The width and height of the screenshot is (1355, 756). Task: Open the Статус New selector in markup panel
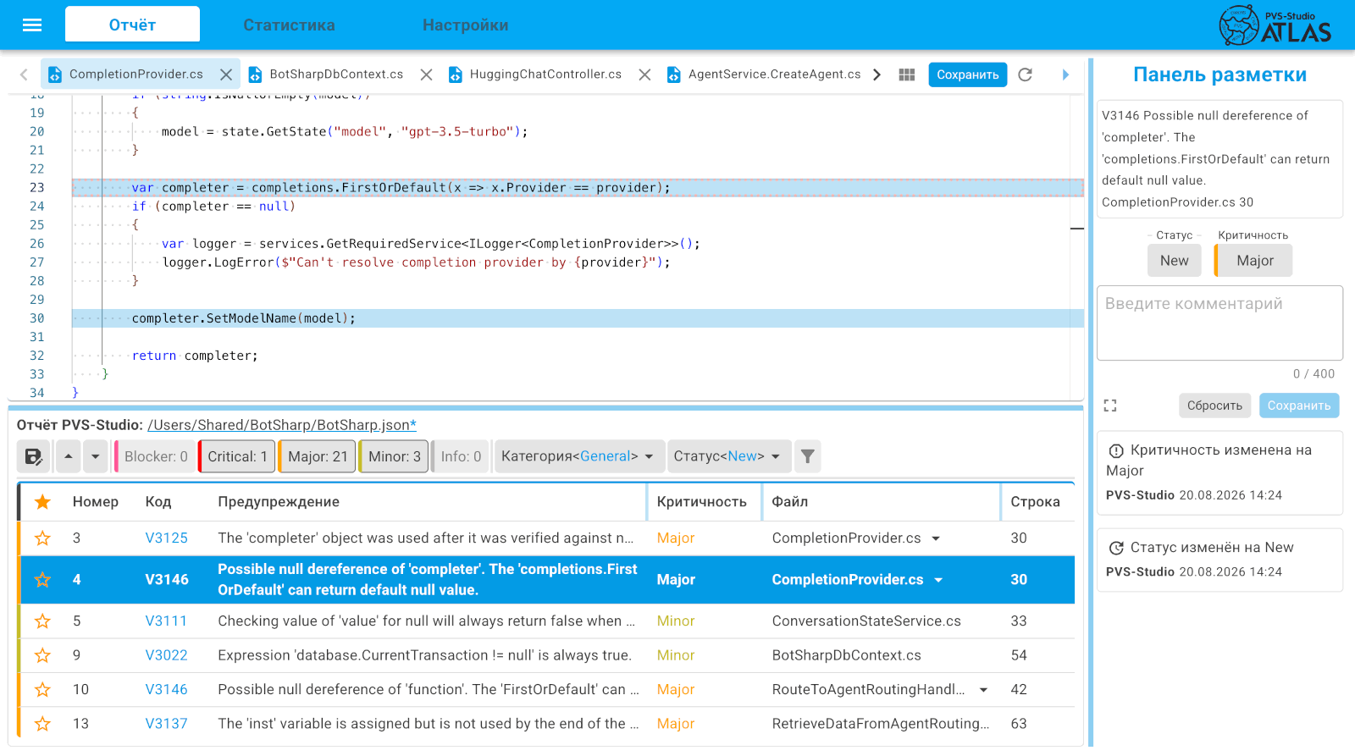point(1174,261)
